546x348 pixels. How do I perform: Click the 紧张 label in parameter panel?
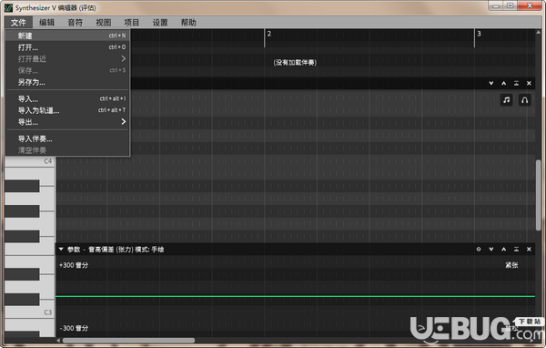(x=511, y=265)
